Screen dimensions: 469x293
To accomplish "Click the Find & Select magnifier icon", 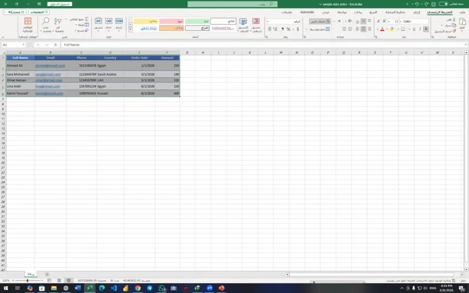I will tap(46, 21).
